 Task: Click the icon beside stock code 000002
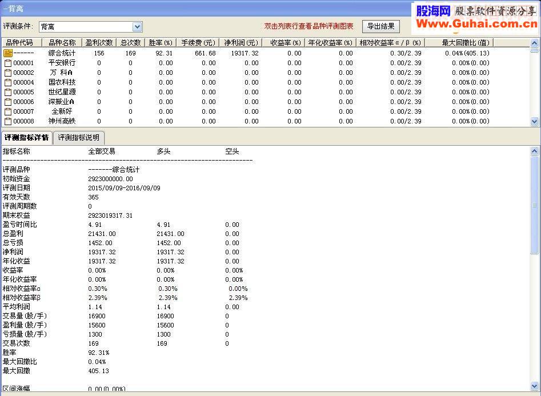(x=8, y=73)
